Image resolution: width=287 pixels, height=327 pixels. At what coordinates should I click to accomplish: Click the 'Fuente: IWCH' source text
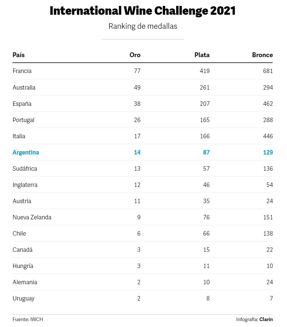click(x=28, y=319)
